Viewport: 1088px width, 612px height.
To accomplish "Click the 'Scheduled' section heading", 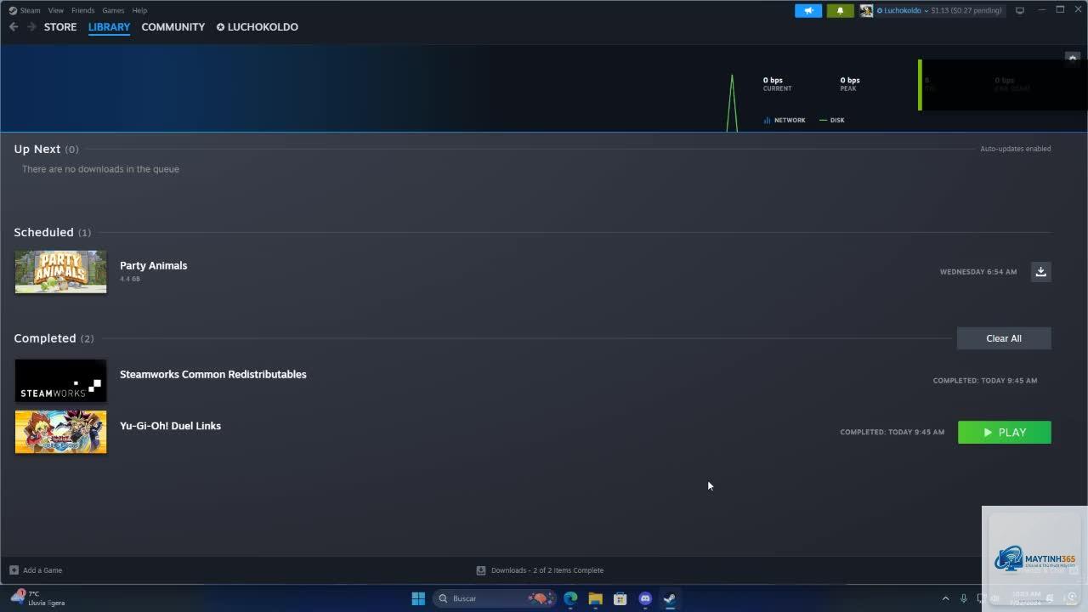I will [43, 232].
